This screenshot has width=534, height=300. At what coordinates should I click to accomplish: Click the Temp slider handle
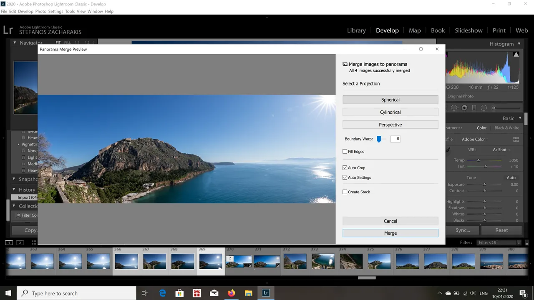click(x=479, y=160)
